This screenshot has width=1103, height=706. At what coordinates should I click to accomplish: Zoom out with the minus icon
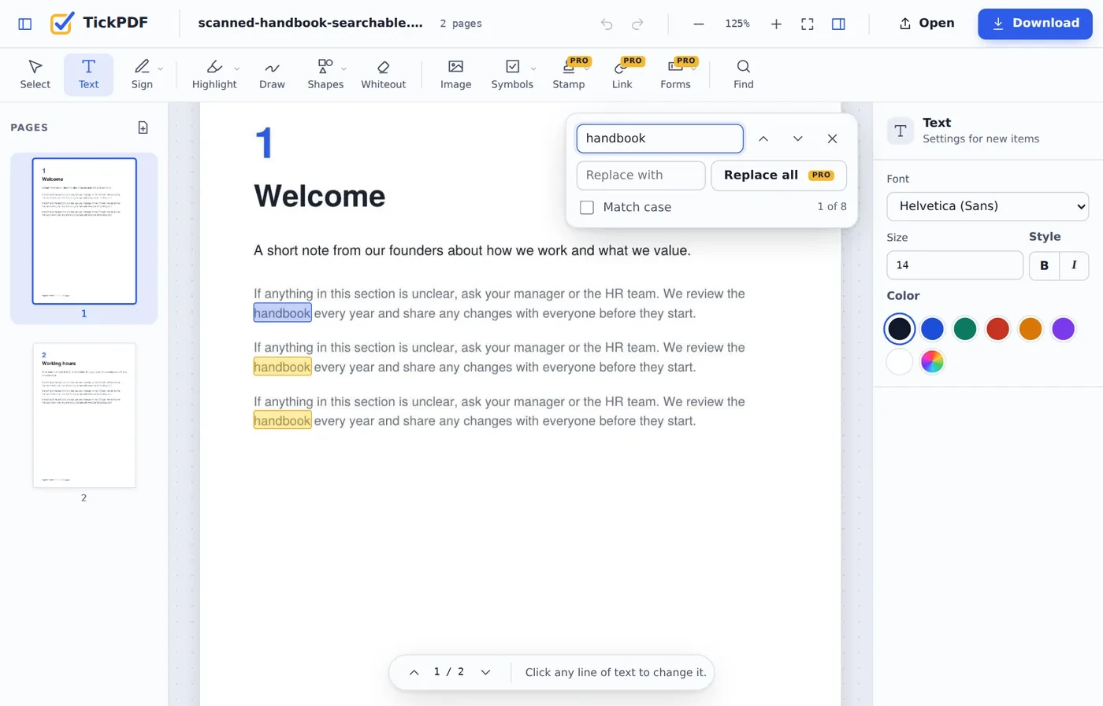tap(698, 24)
